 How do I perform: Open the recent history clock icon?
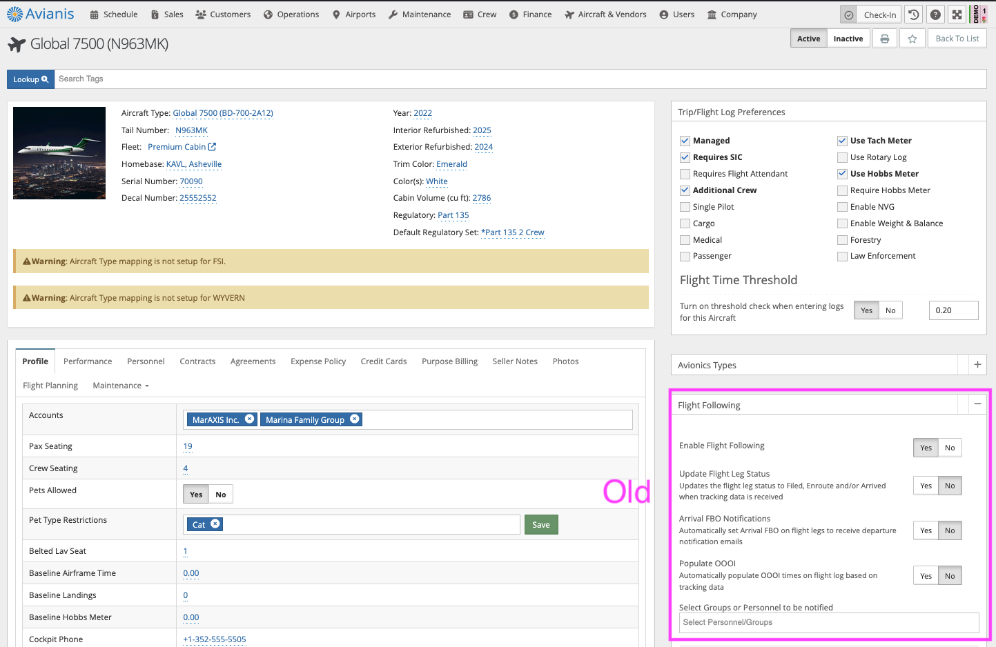[x=914, y=14]
